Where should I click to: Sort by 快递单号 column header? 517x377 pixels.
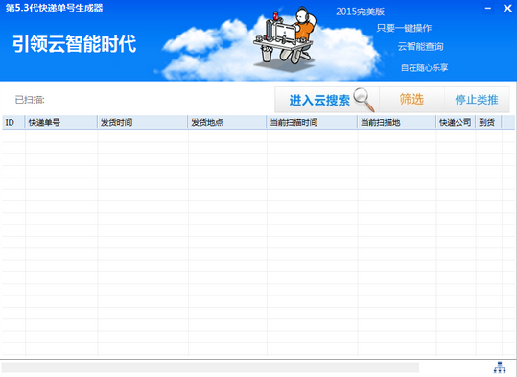[x=61, y=122]
